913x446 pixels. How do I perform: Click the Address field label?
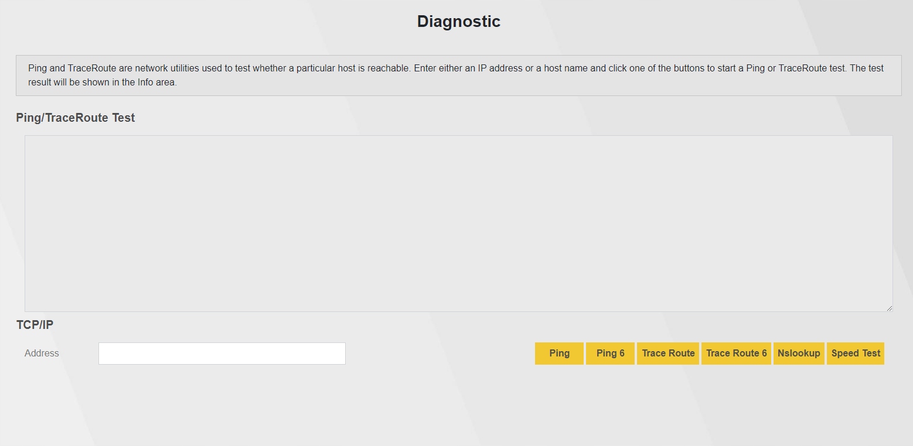pos(42,354)
